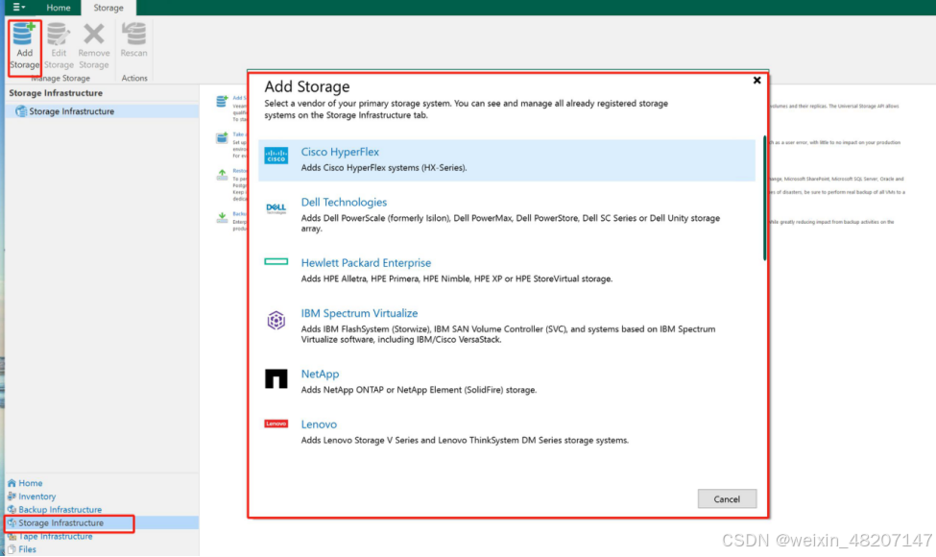Click the Add Storage icon in background pane

click(222, 101)
